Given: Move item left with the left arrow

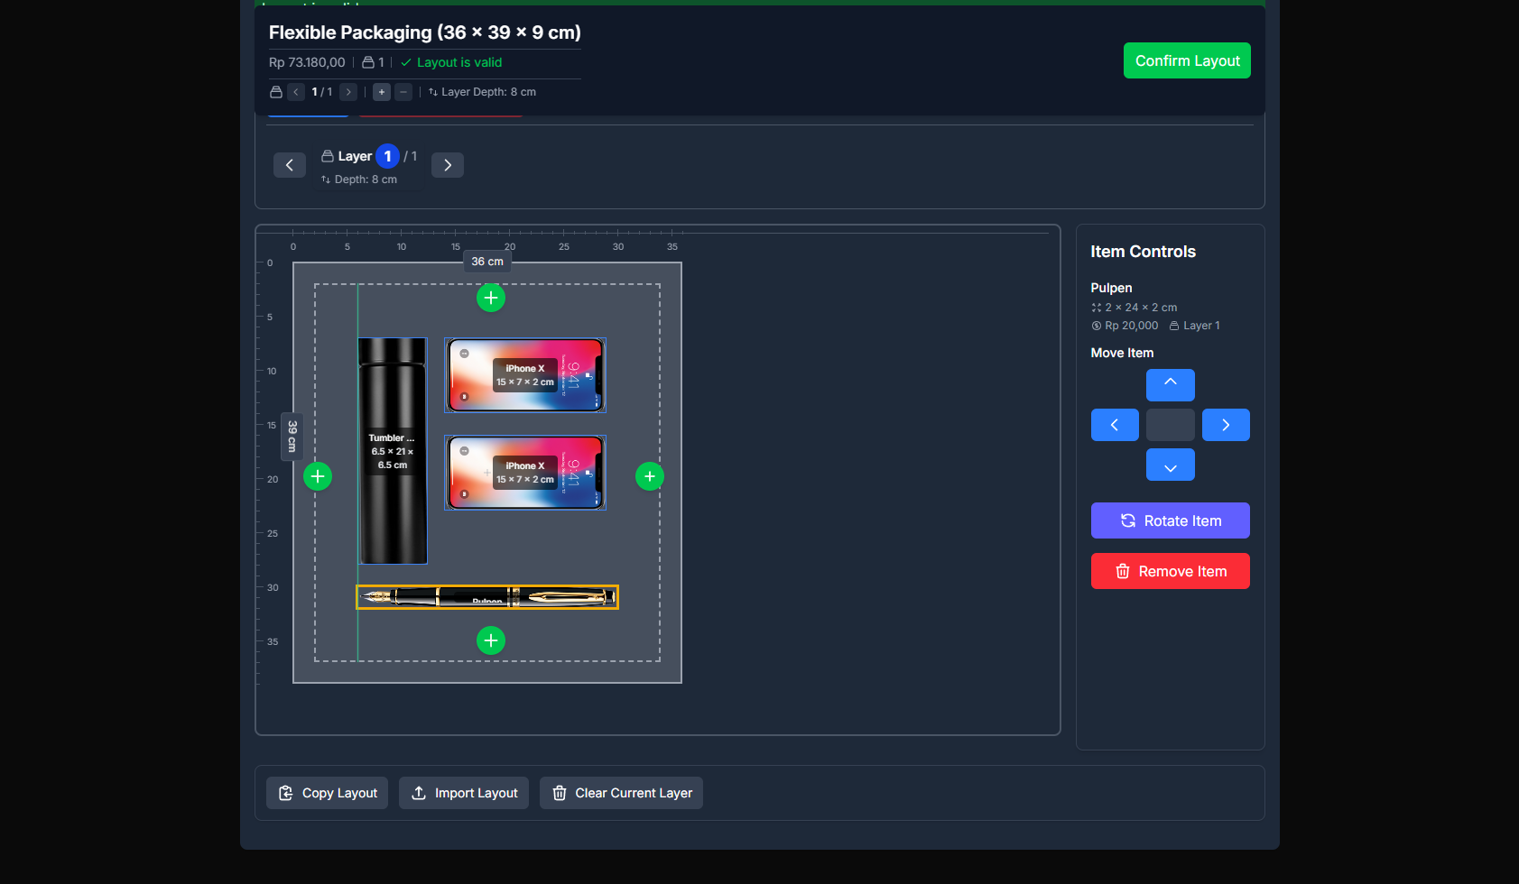Looking at the screenshot, I should 1115,425.
